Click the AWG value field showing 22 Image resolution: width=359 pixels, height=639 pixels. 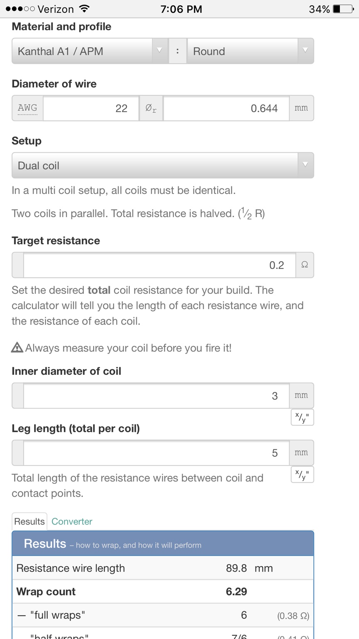pos(91,108)
